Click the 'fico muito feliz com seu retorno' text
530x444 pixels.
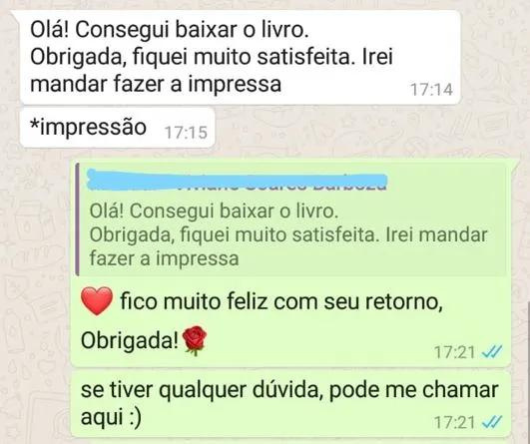(281, 301)
